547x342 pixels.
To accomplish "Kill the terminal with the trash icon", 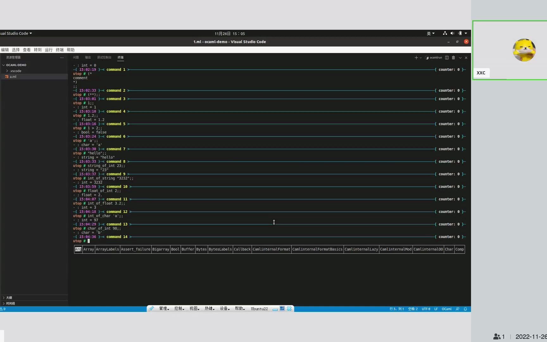I will pos(453,58).
